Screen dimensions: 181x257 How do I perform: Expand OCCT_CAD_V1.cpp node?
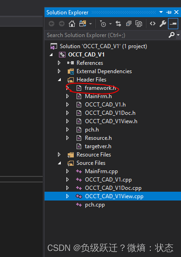point(67,180)
